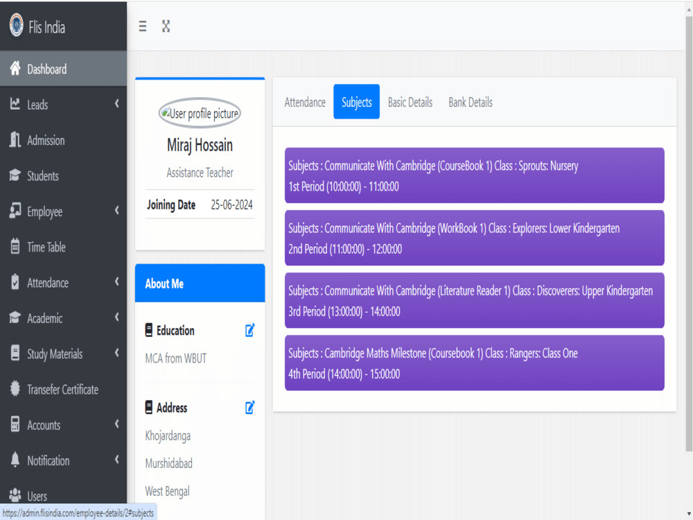Viewport: 693px width, 520px height.
Task: Click the Notification bell icon
Action: pyautogui.click(x=15, y=460)
